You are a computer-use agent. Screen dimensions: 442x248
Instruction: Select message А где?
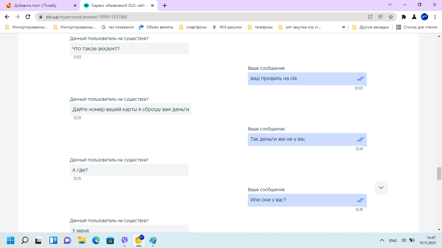pyautogui.click(x=129, y=170)
